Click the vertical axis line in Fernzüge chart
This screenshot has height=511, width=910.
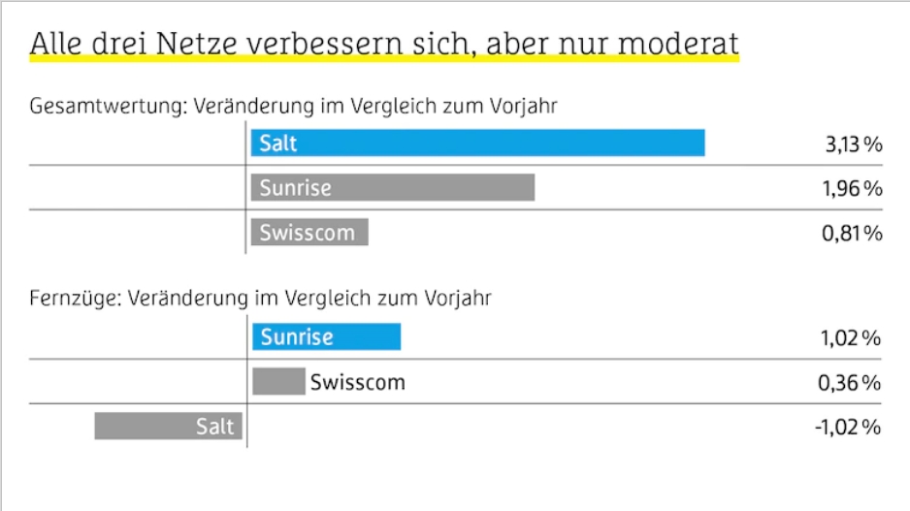click(247, 381)
